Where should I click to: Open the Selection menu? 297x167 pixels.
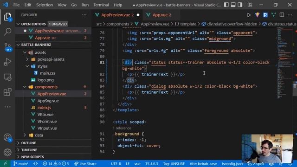[45, 5]
